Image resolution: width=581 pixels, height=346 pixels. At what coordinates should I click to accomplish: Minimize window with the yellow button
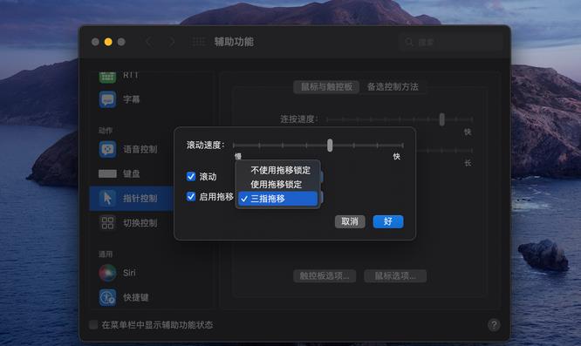click(x=108, y=42)
